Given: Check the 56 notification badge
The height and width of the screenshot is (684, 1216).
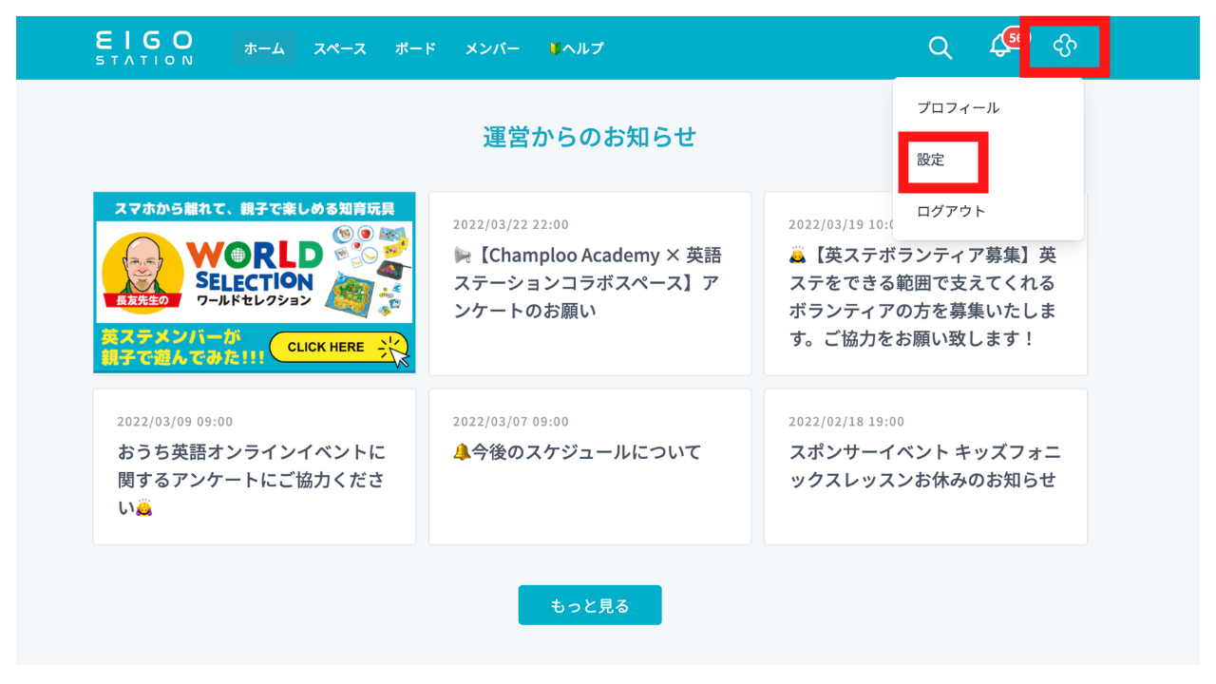Looking at the screenshot, I should 1013,37.
